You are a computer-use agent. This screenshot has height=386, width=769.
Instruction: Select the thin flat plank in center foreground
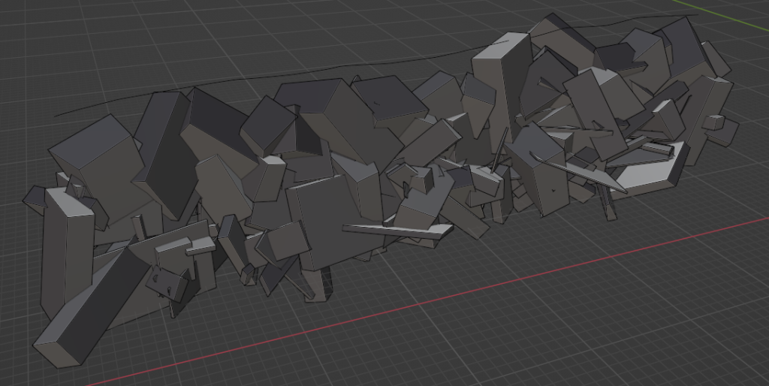(397, 231)
